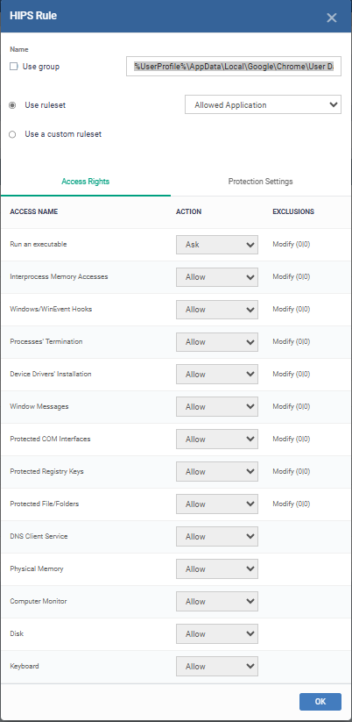The height and width of the screenshot is (722, 352).
Task: Choose Use a custom ruleset option
Action: [x=12, y=134]
